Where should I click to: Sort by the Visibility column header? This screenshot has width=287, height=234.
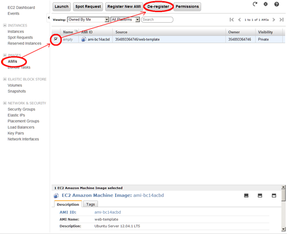tap(269, 32)
